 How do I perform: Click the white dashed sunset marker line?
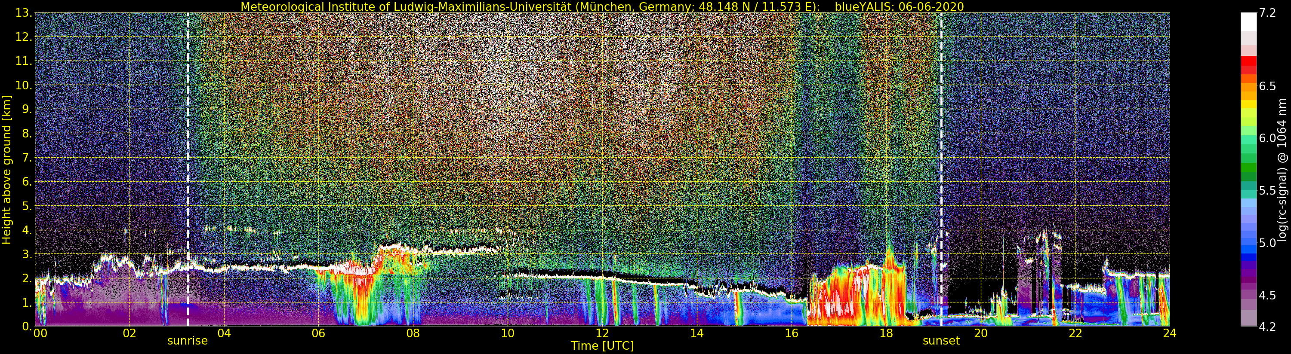[941, 169]
